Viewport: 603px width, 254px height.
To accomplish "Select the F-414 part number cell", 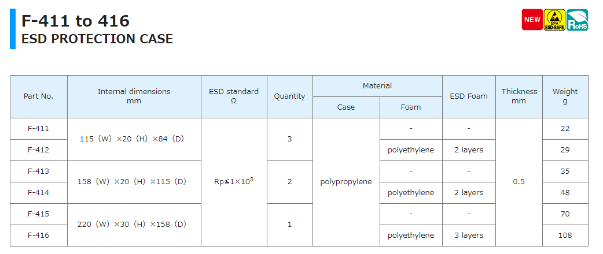I will 38,193.
